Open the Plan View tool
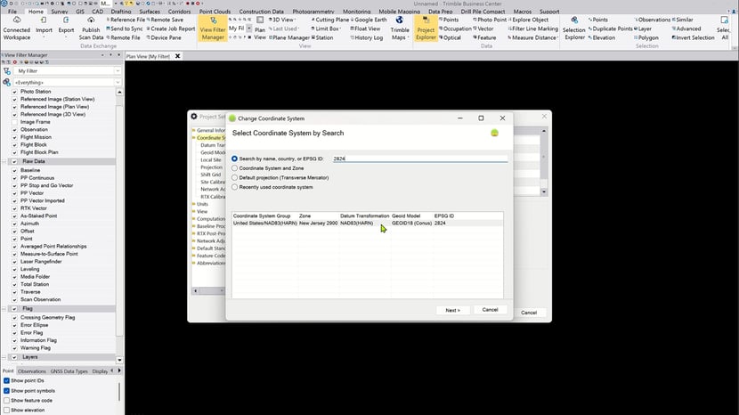The image size is (739, 415). click(x=260, y=28)
